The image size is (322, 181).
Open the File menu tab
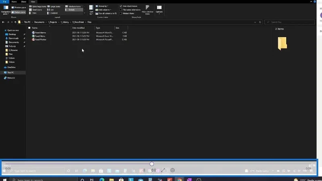4,2
